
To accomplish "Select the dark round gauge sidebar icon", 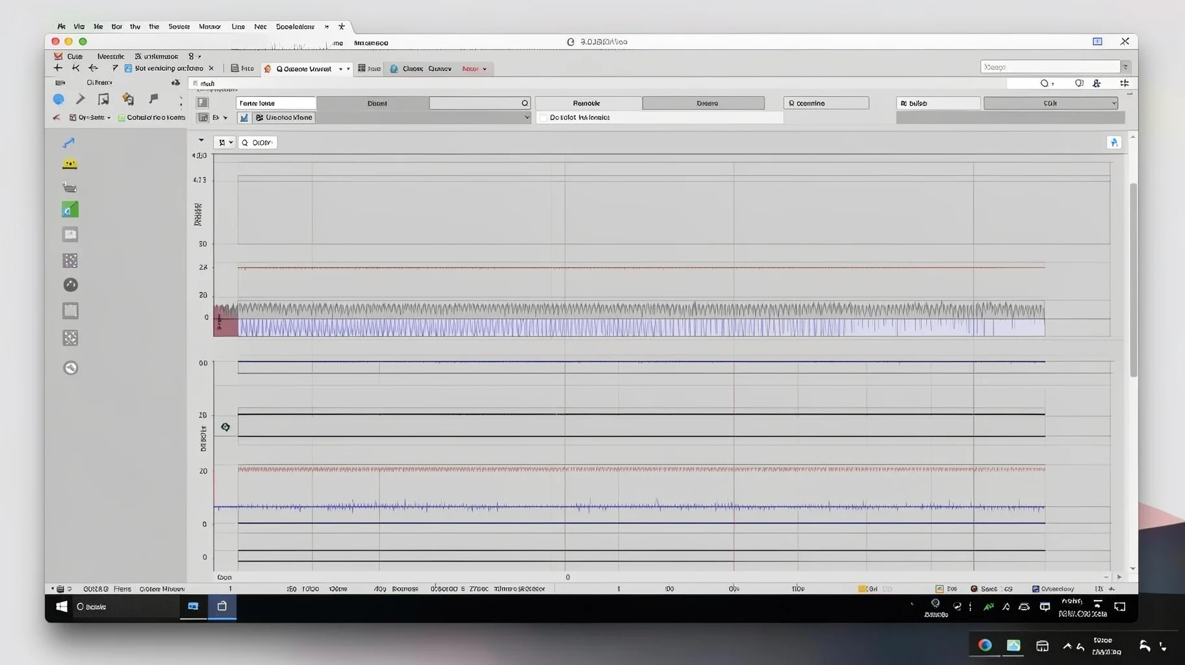I will [x=70, y=284].
